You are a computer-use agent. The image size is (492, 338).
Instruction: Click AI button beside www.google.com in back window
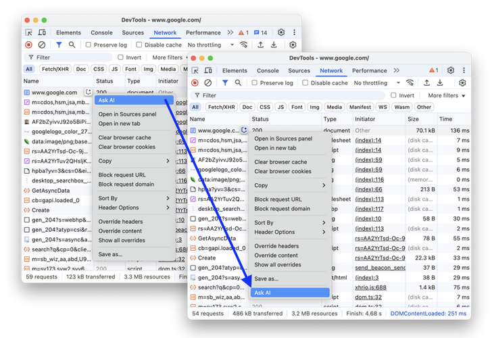(88, 92)
